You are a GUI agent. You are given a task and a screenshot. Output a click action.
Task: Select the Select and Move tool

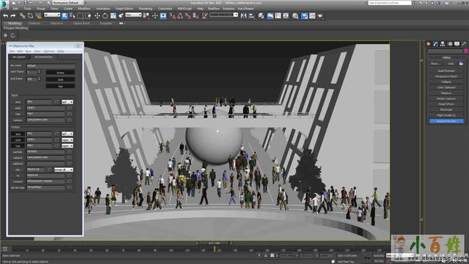[97, 16]
